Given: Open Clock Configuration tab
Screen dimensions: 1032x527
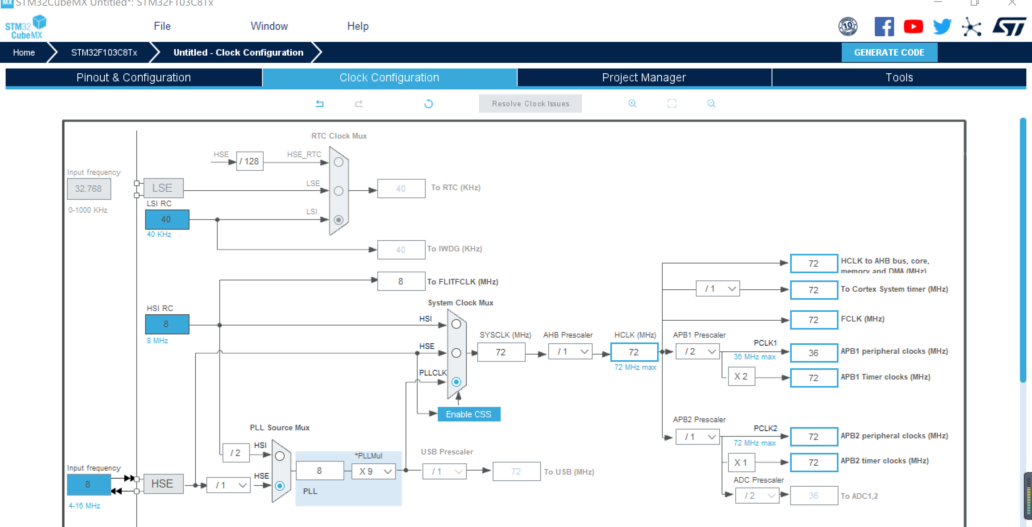Looking at the screenshot, I should point(389,77).
